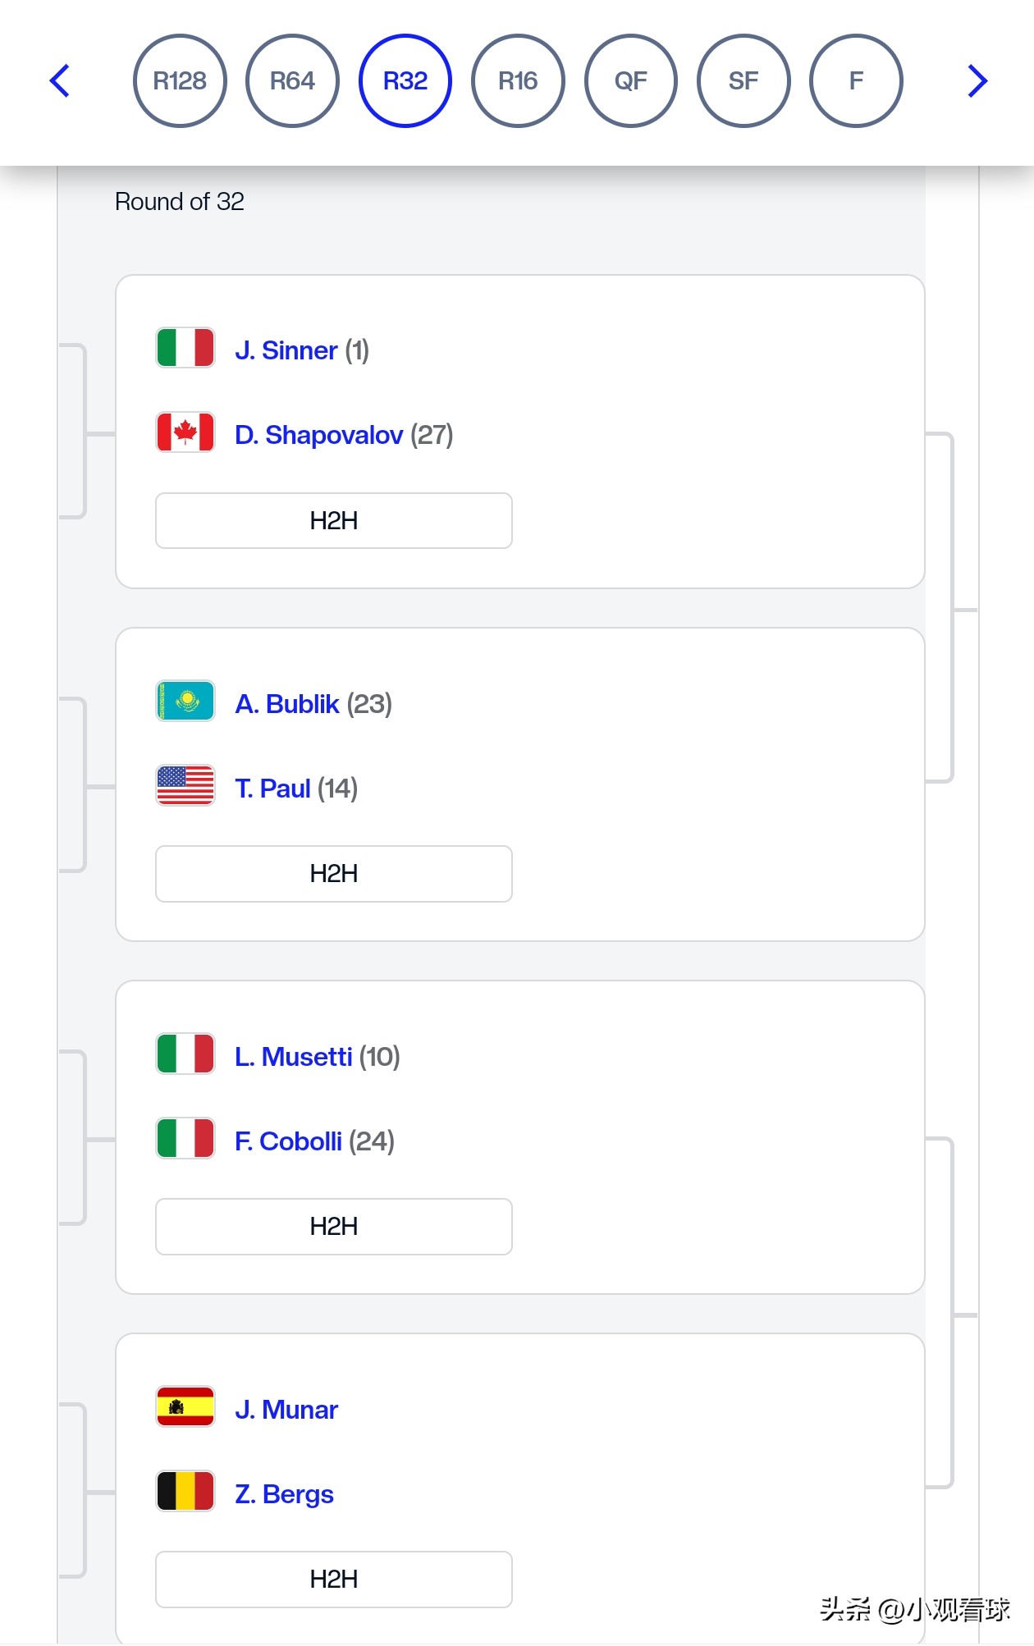1034x1646 pixels.
Task: Click the Kazakhstan flag beside A. Bublik
Action: (185, 702)
